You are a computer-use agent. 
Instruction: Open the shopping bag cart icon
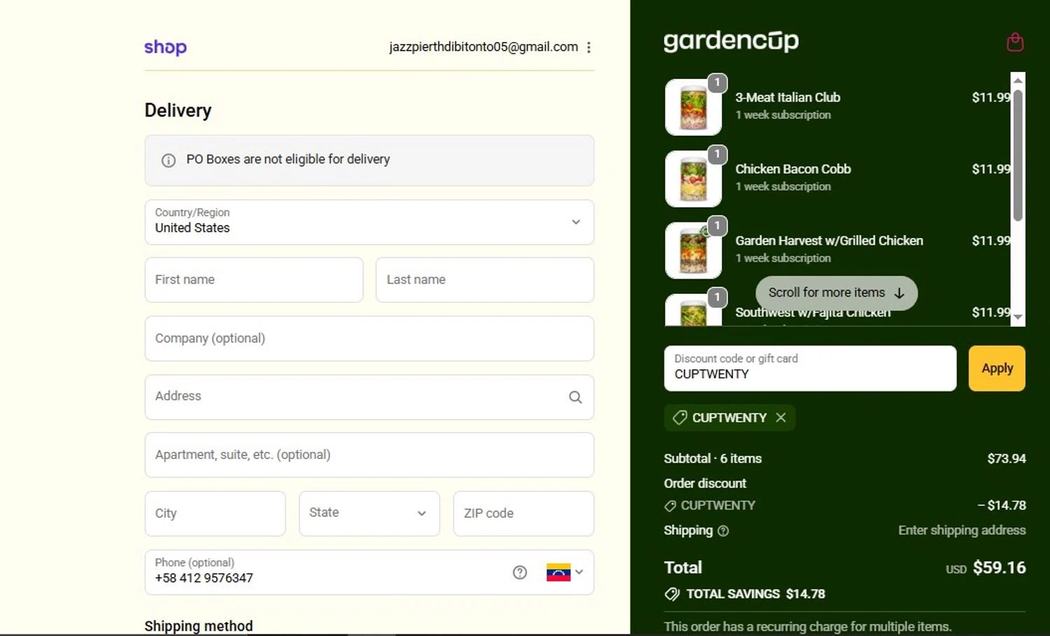[1015, 43]
